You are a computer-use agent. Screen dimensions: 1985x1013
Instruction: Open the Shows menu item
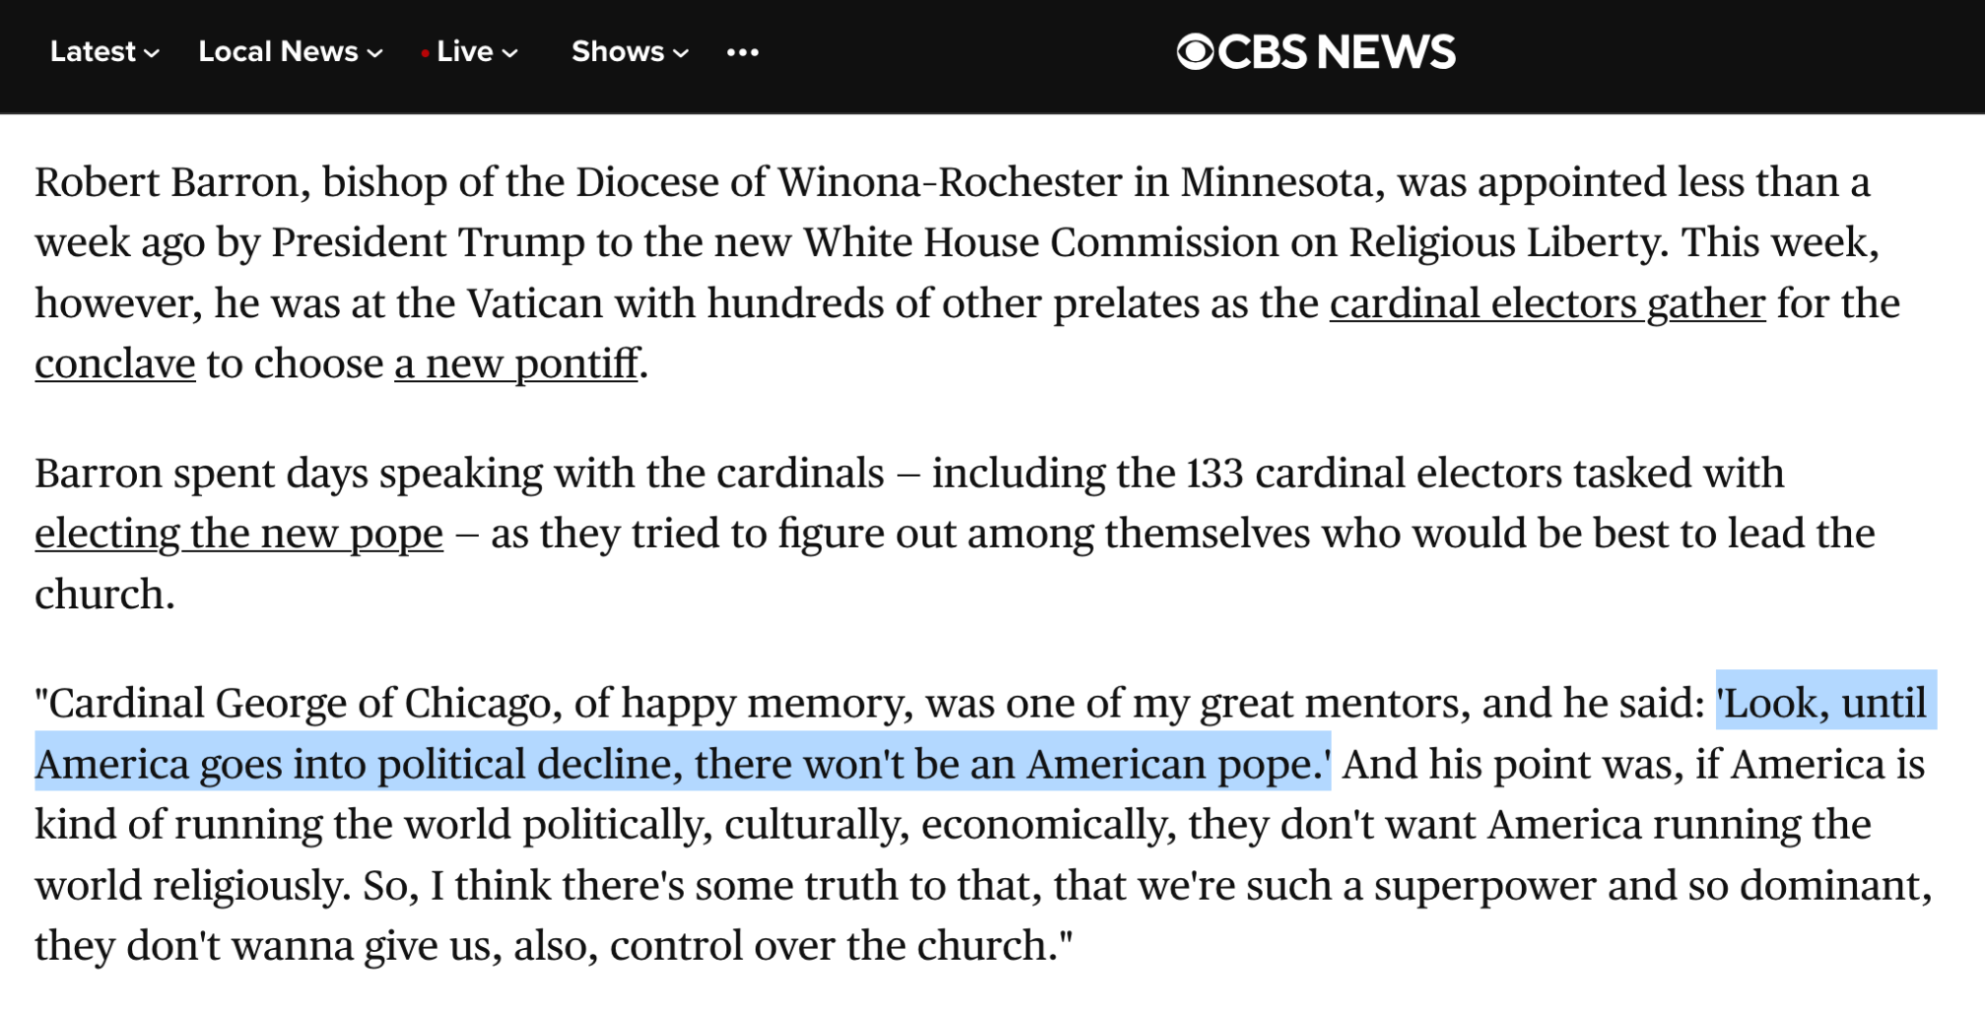[x=618, y=51]
